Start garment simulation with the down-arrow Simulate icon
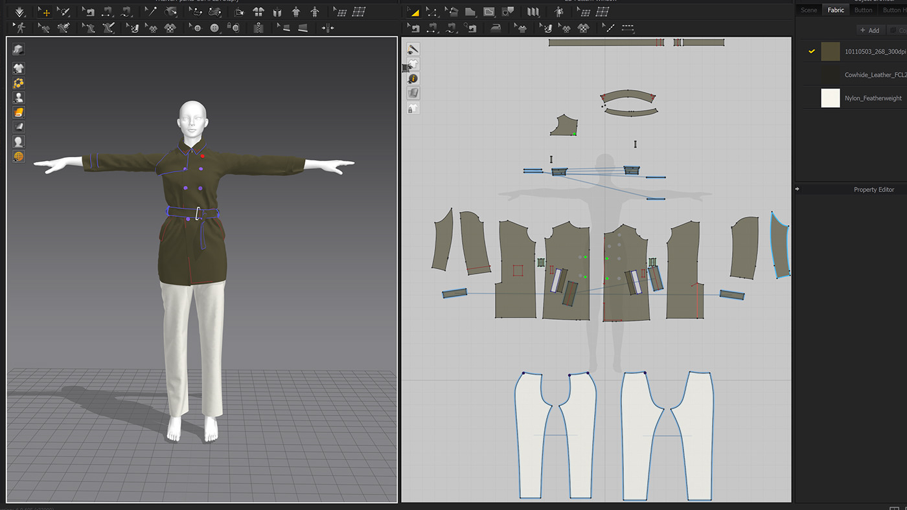The image size is (907, 510). tap(19, 12)
